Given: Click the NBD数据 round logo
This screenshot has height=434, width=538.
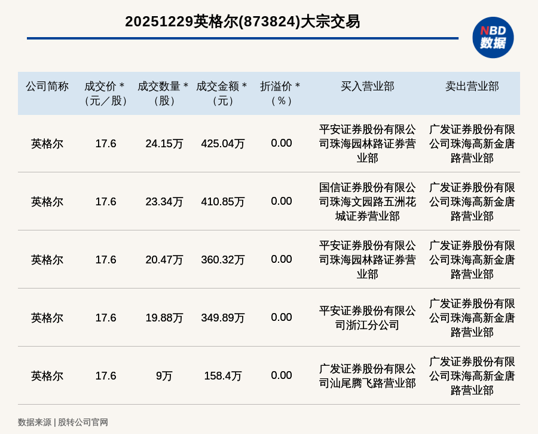Looking at the screenshot, I should point(493,37).
